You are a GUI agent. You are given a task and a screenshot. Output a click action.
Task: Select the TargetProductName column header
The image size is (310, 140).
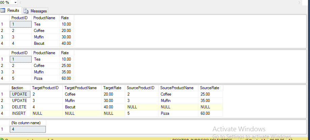(81, 88)
